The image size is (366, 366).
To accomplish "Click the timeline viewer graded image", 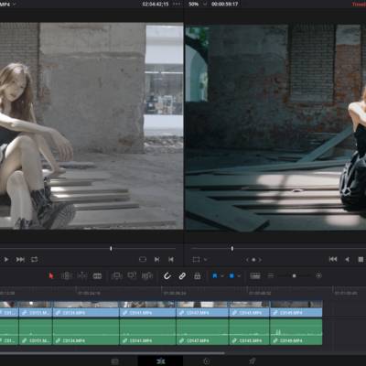I will coord(275,127).
